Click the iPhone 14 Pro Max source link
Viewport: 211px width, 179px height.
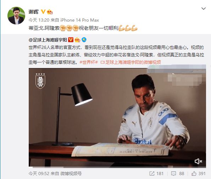pos(79,20)
